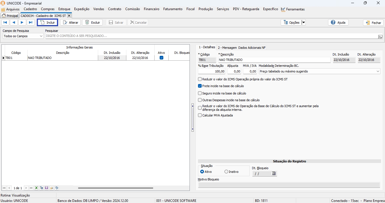Switch to the '2 - Mensagem' tab

pos(227,48)
